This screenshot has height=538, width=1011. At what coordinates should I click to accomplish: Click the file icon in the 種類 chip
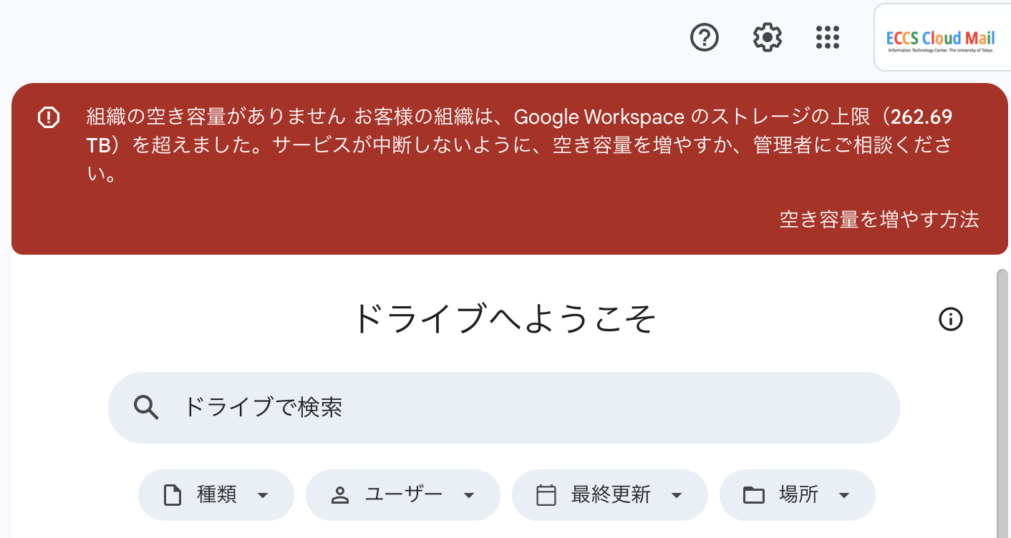pyautogui.click(x=172, y=495)
